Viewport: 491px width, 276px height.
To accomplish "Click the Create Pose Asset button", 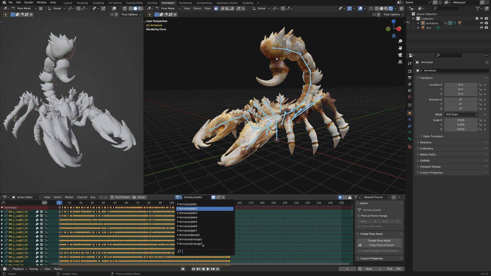I will 379,241.
